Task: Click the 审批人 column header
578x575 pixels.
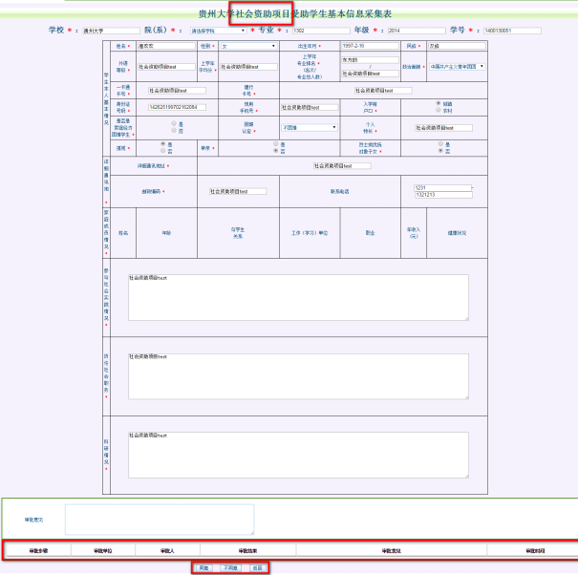Action: [167, 551]
